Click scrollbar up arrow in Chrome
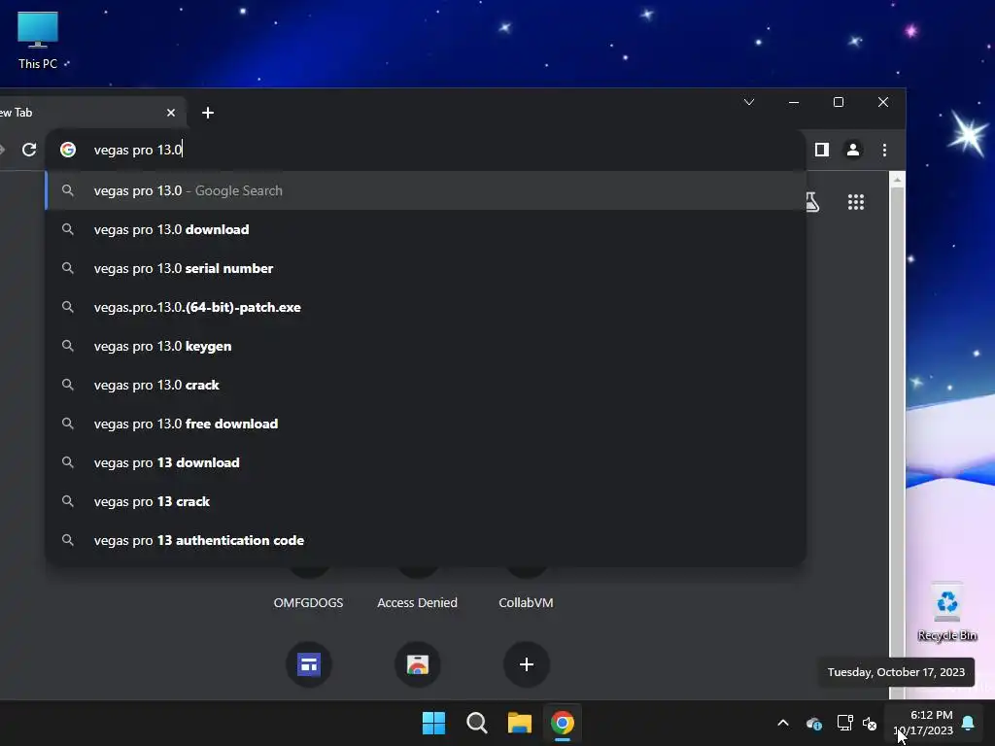Screen dimensions: 995x746 coord(897,180)
